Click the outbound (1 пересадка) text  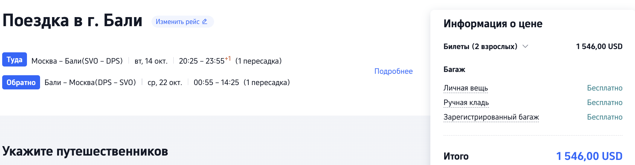tap(259, 61)
